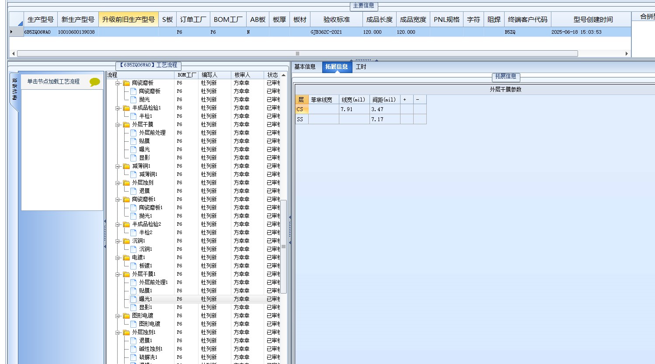Viewport: 655px width, 364px height.
Task: Click the 7.17 spacing cell in SS row
Action: pos(385,119)
